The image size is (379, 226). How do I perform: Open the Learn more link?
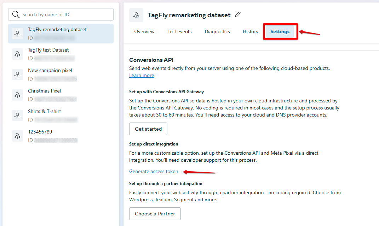(x=142, y=75)
